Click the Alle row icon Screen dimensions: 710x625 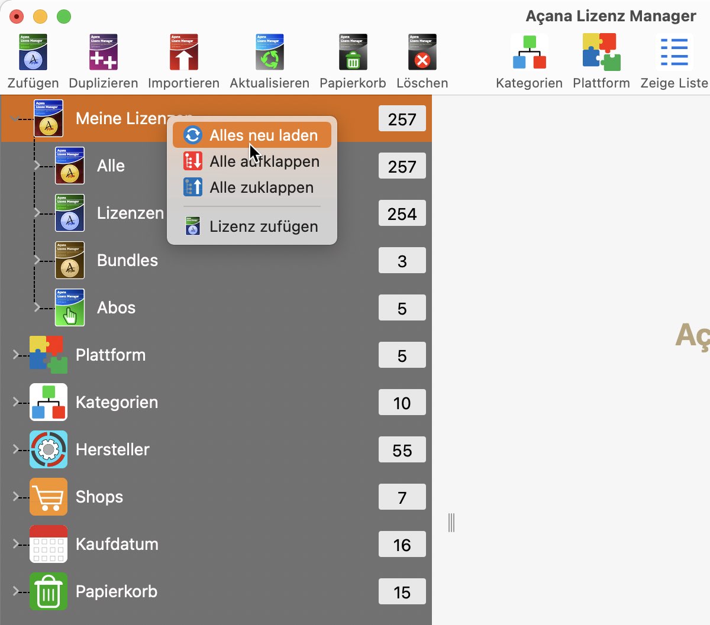tap(70, 166)
